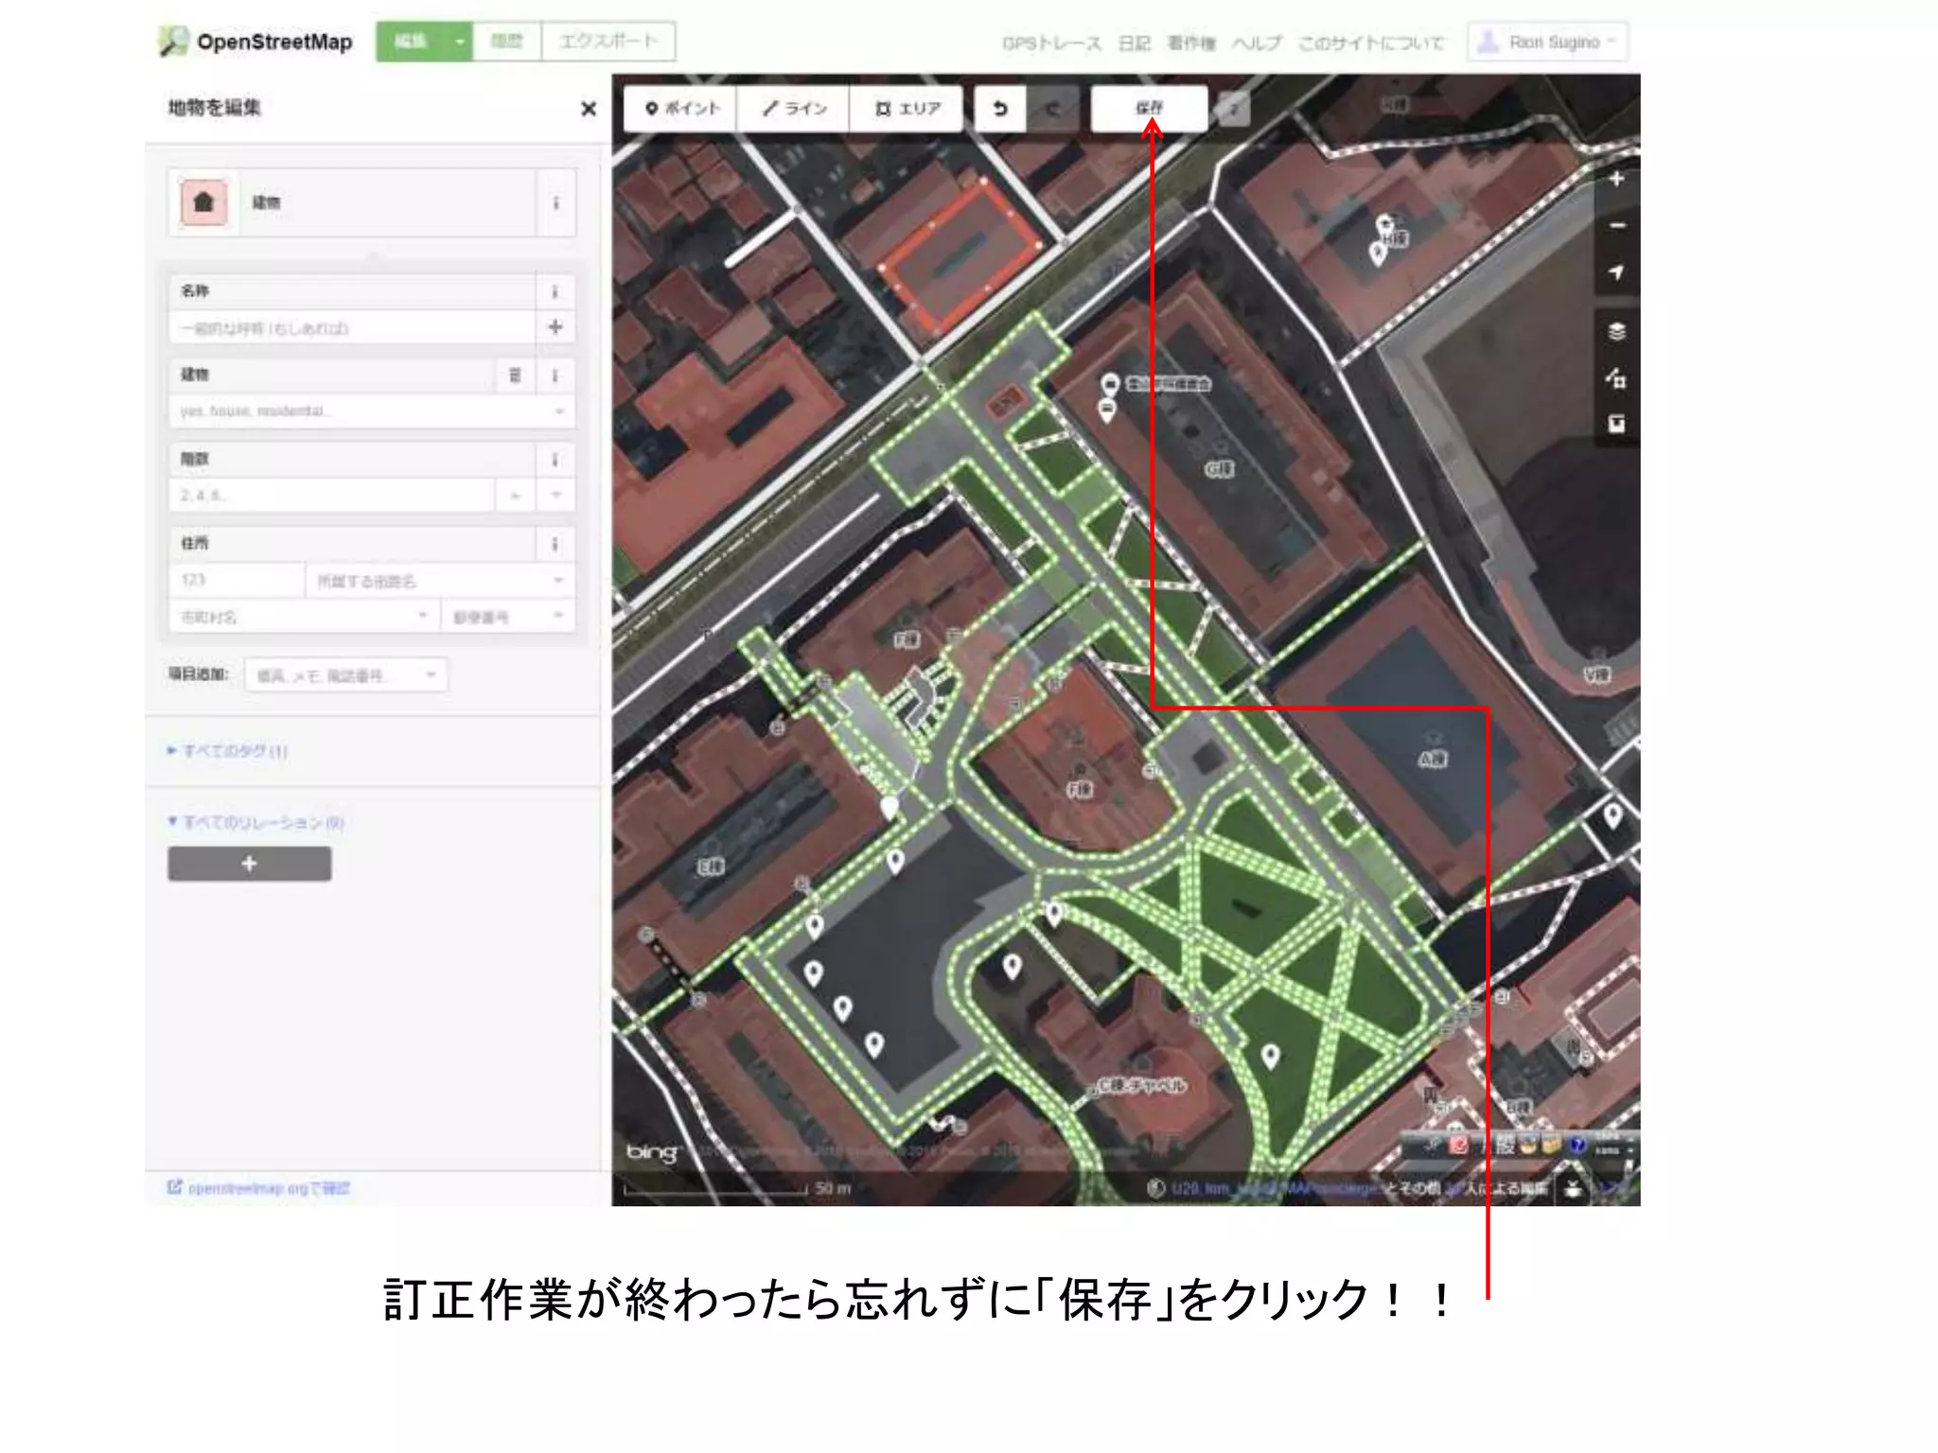Click the Bing imagery logo

click(652, 1152)
